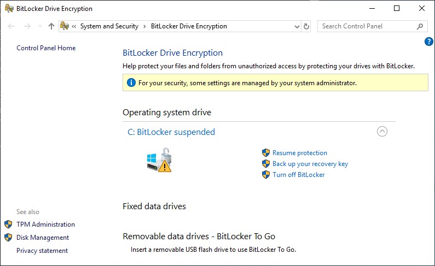Collapse the C: drive section chevron
Viewport: 435px width, 266px height.
382,132
